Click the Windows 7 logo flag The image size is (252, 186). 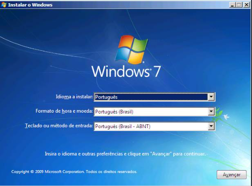click(132, 50)
